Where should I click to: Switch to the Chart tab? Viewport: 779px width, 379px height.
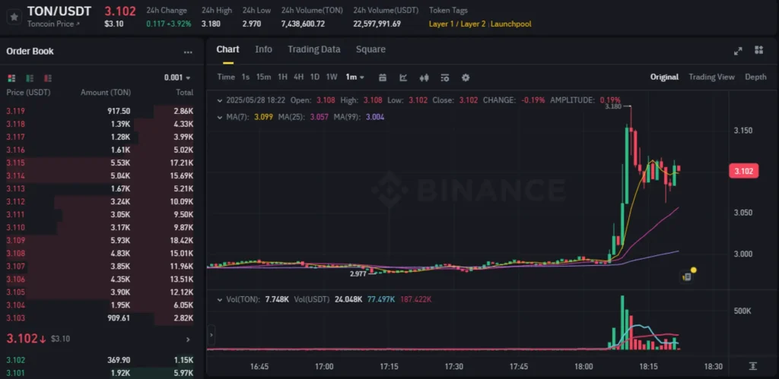pyautogui.click(x=227, y=49)
